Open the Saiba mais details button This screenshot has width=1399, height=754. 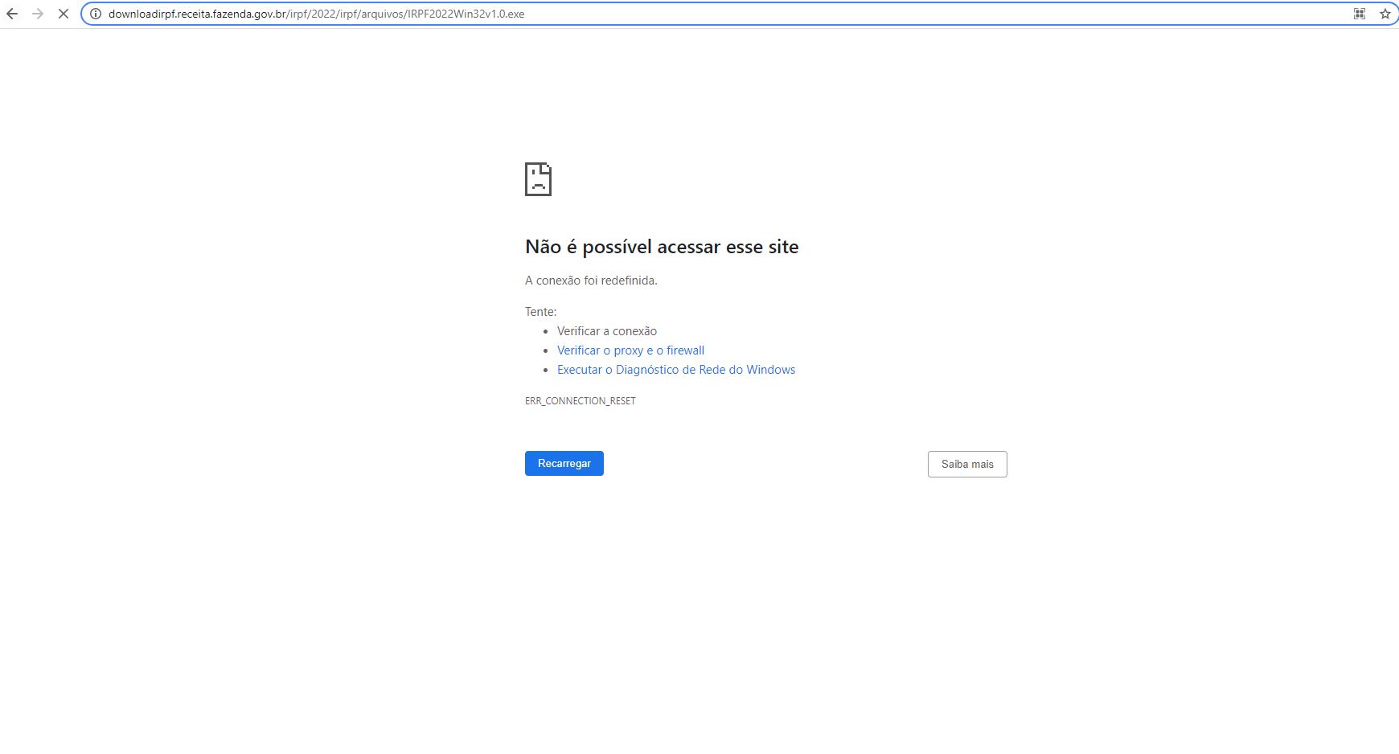point(966,464)
